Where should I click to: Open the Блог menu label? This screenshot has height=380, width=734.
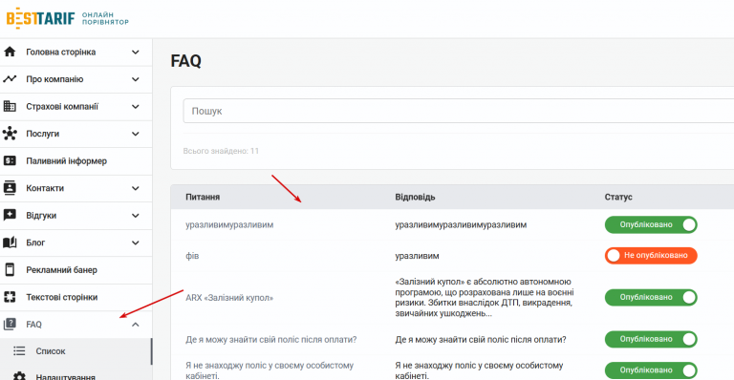[x=35, y=243]
